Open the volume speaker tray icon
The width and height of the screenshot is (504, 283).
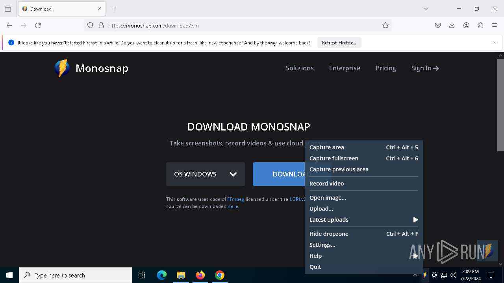(453, 275)
